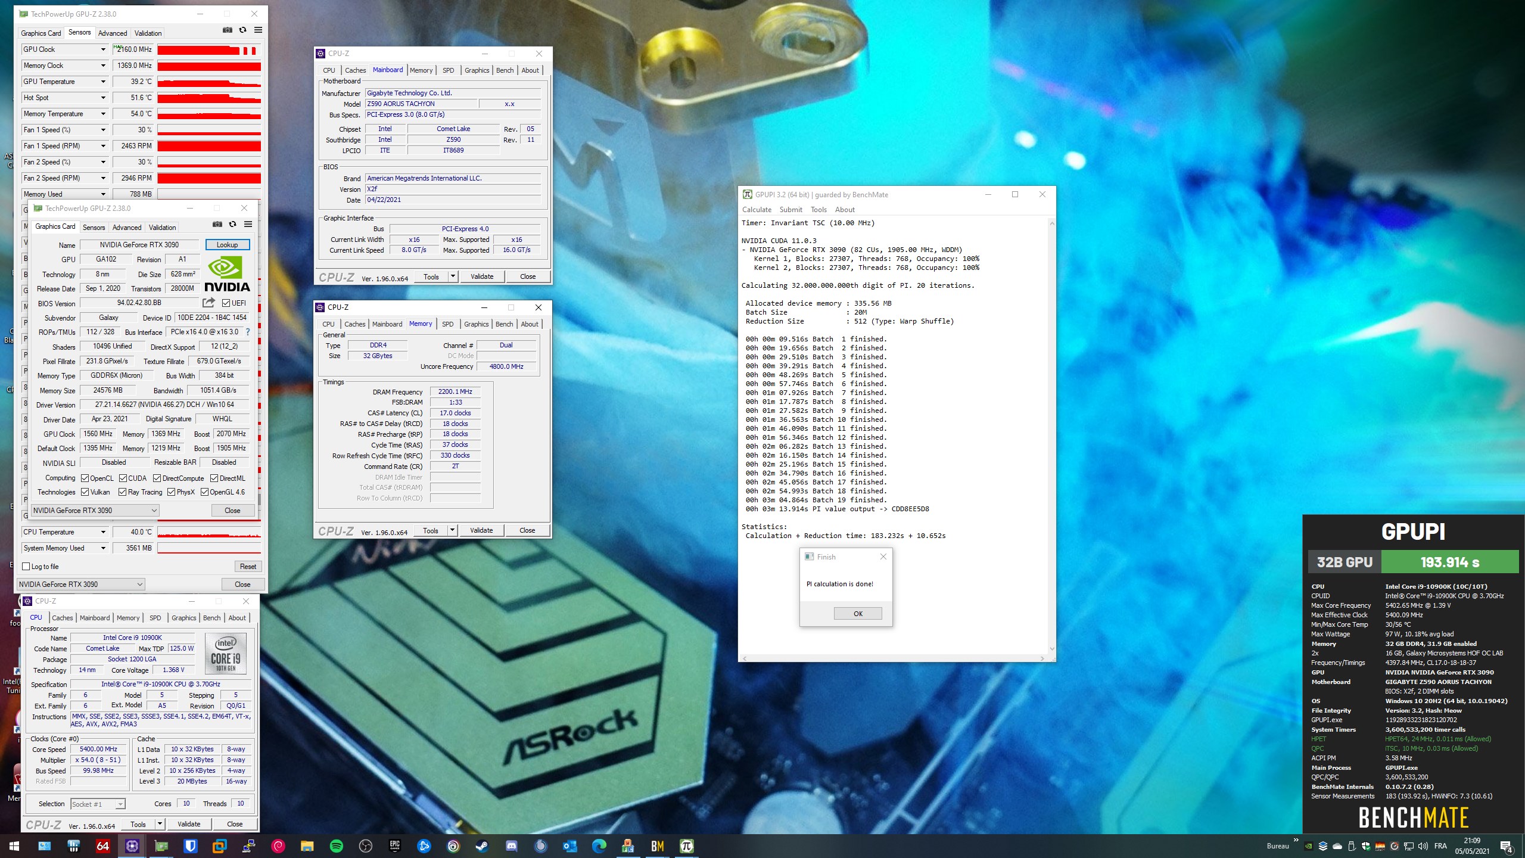The height and width of the screenshot is (858, 1525).
Task: Open Discord from the taskbar
Action: tap(511, 846)
